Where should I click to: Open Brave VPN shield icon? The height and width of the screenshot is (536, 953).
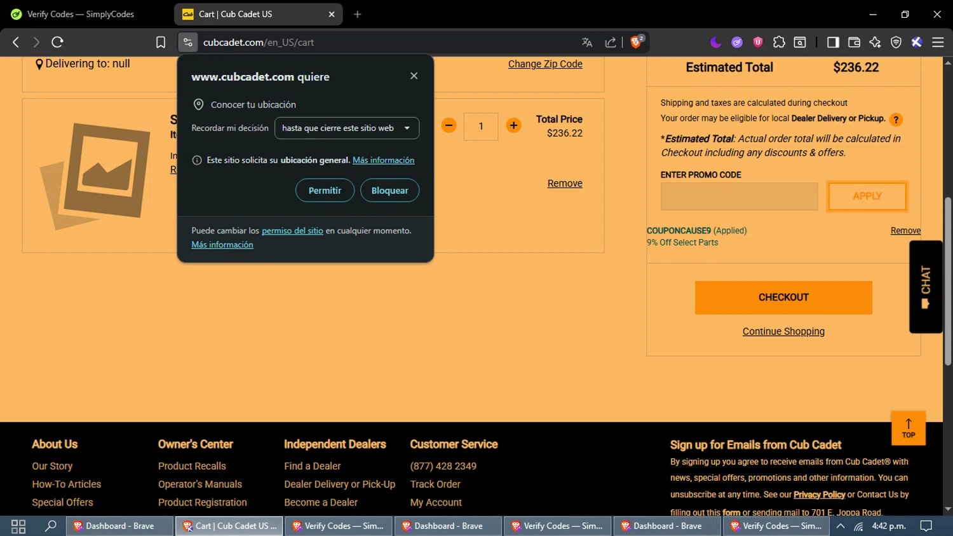(896, 42)
